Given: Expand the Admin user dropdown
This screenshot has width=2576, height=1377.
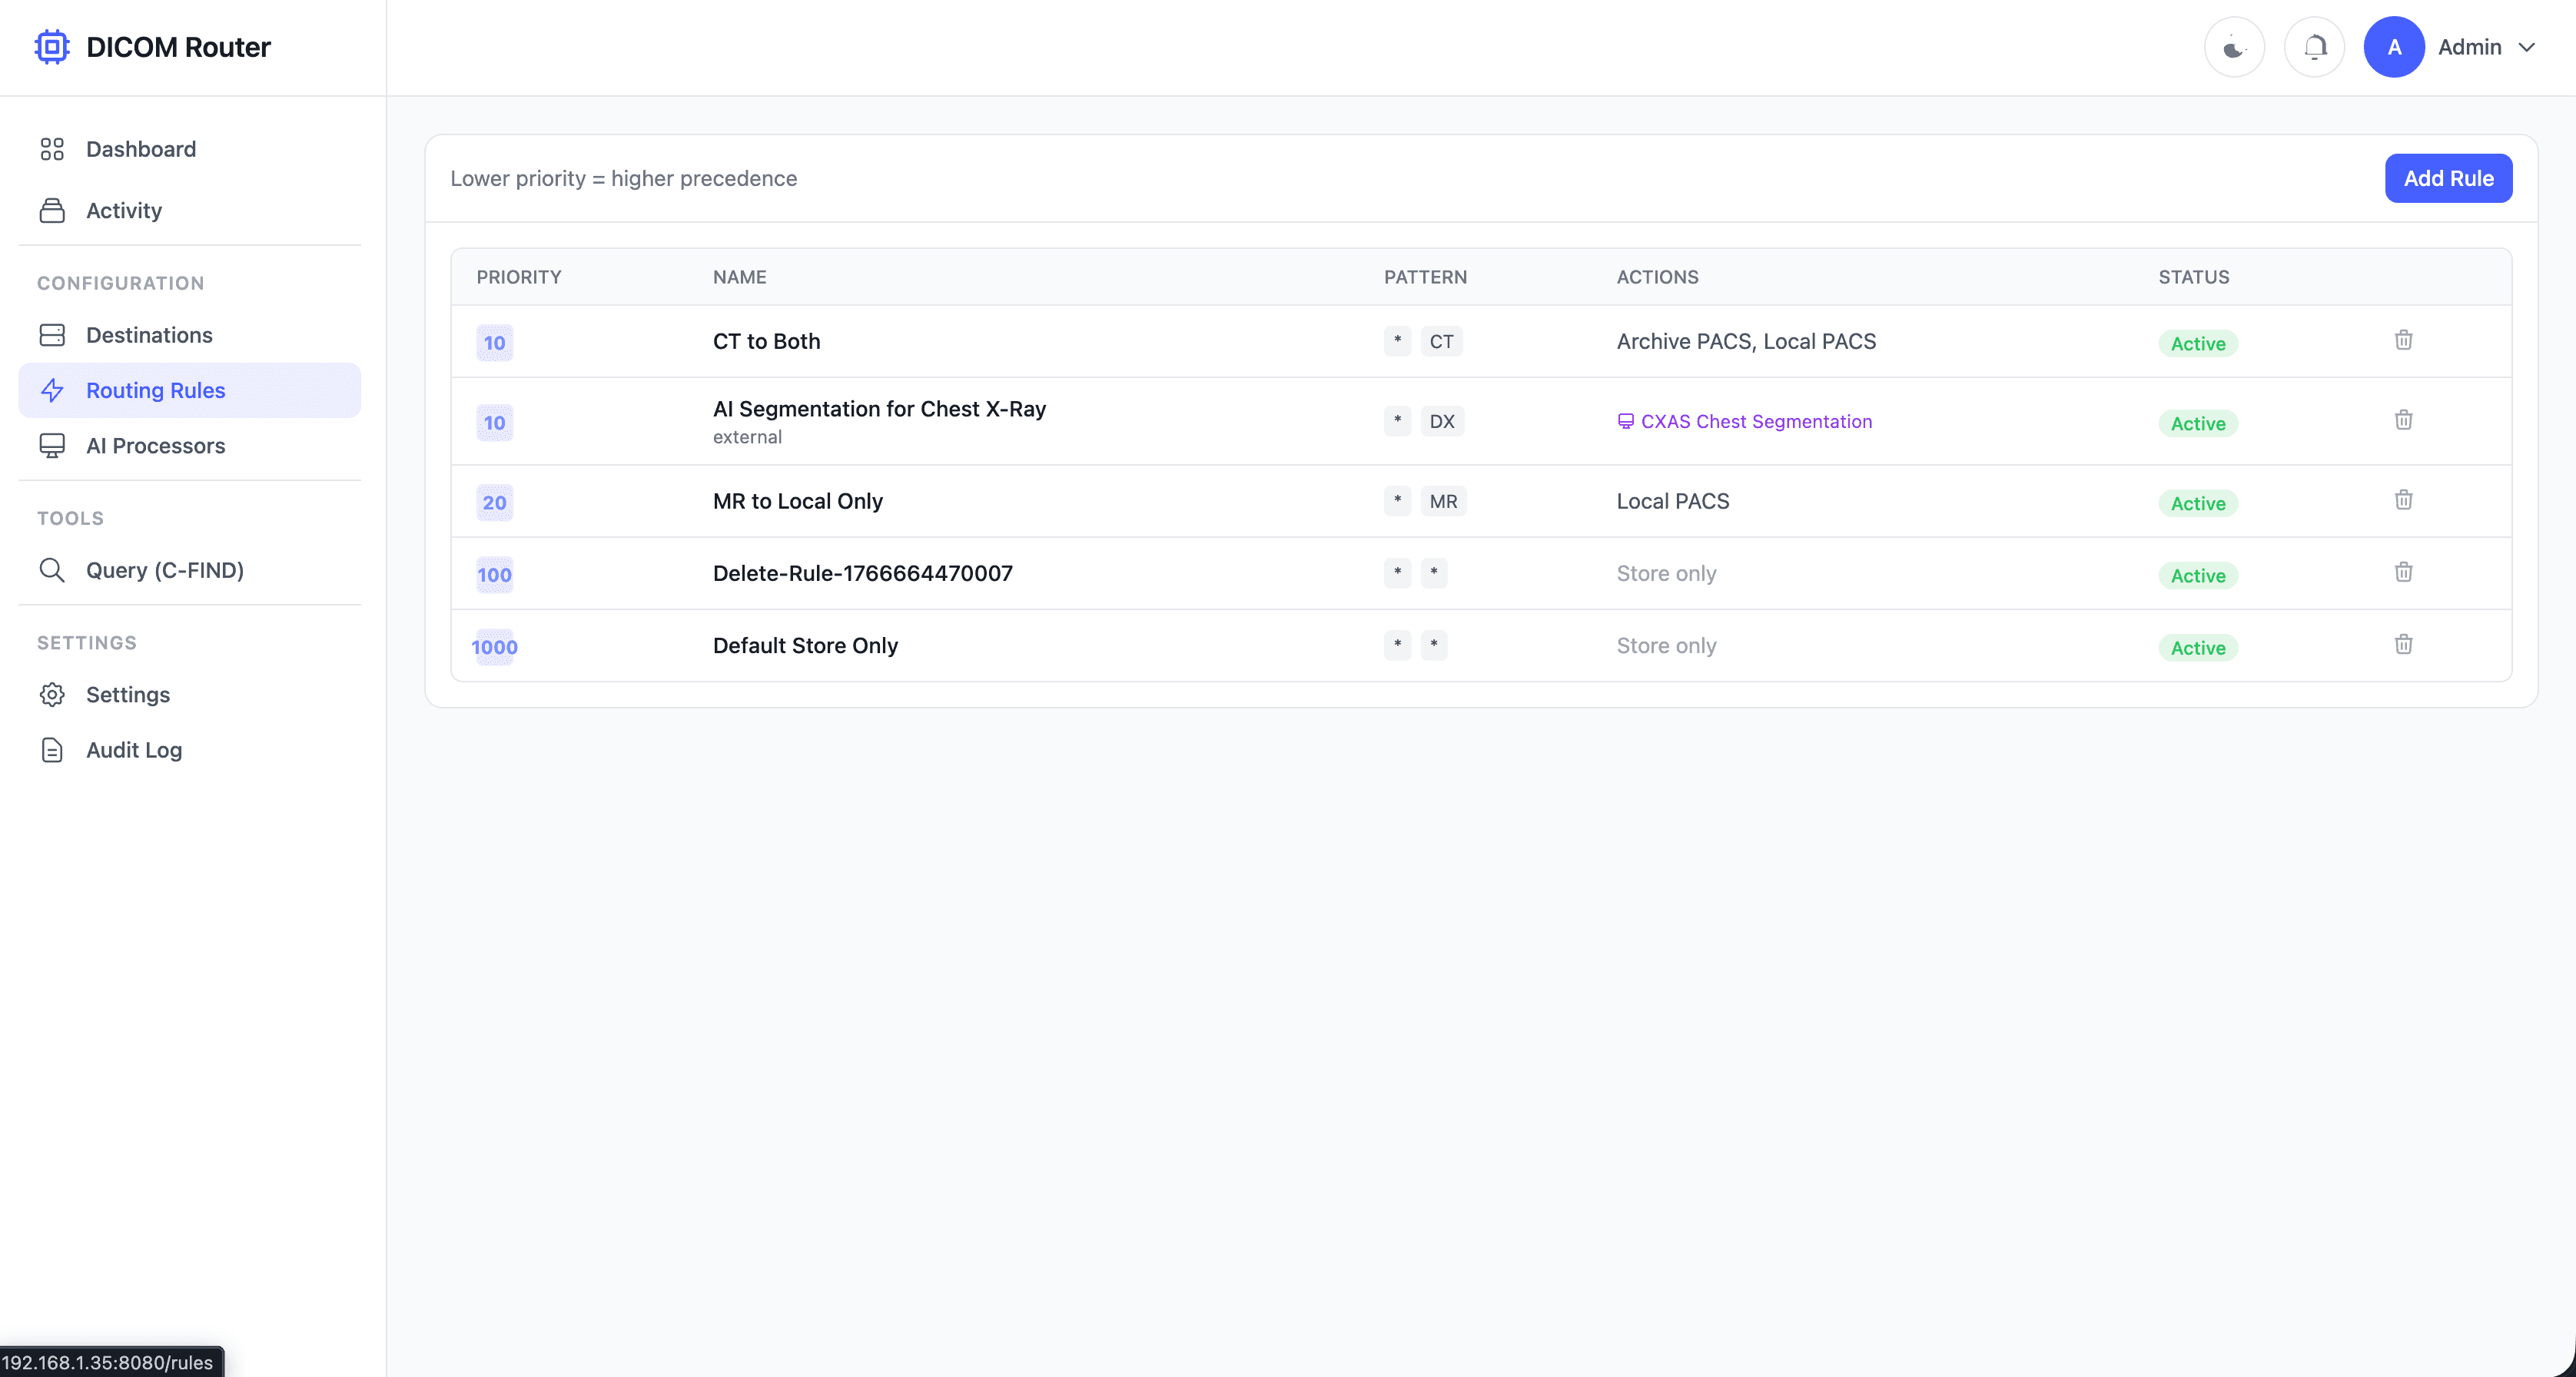Looking at the screenshot, I should pos(2526,47).
